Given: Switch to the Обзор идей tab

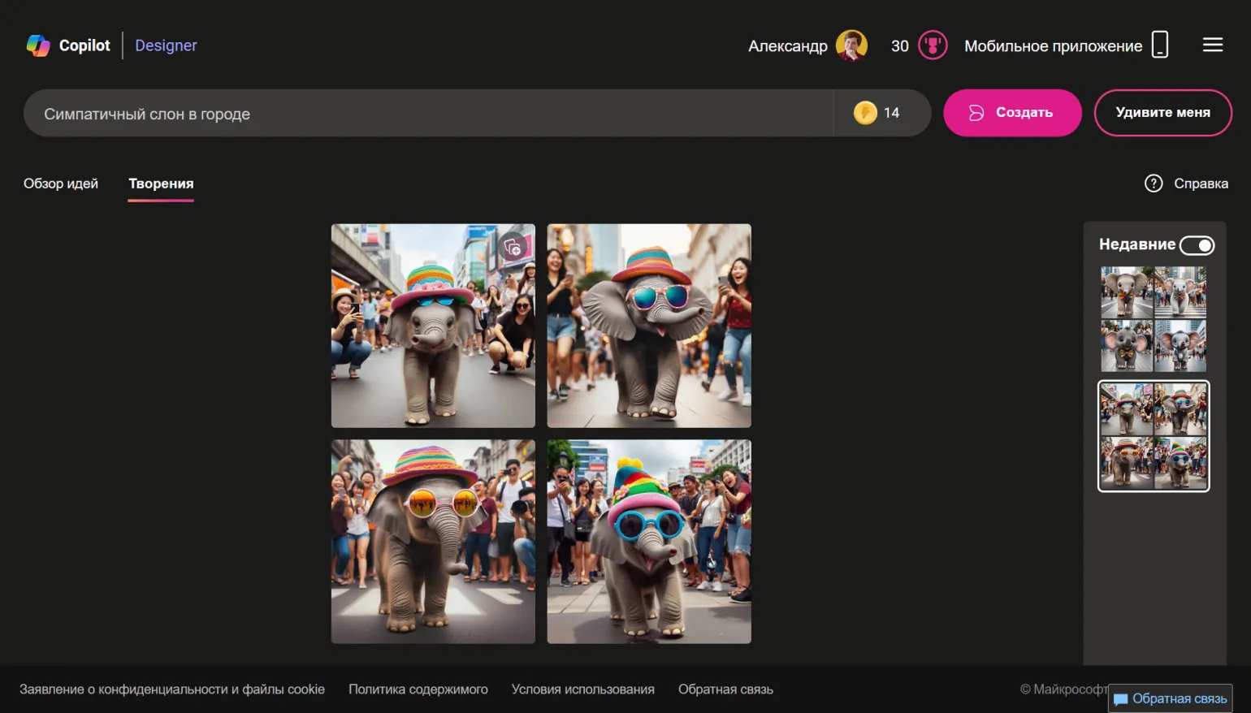Looking at the screenshot, I should [x=61, y=184].
